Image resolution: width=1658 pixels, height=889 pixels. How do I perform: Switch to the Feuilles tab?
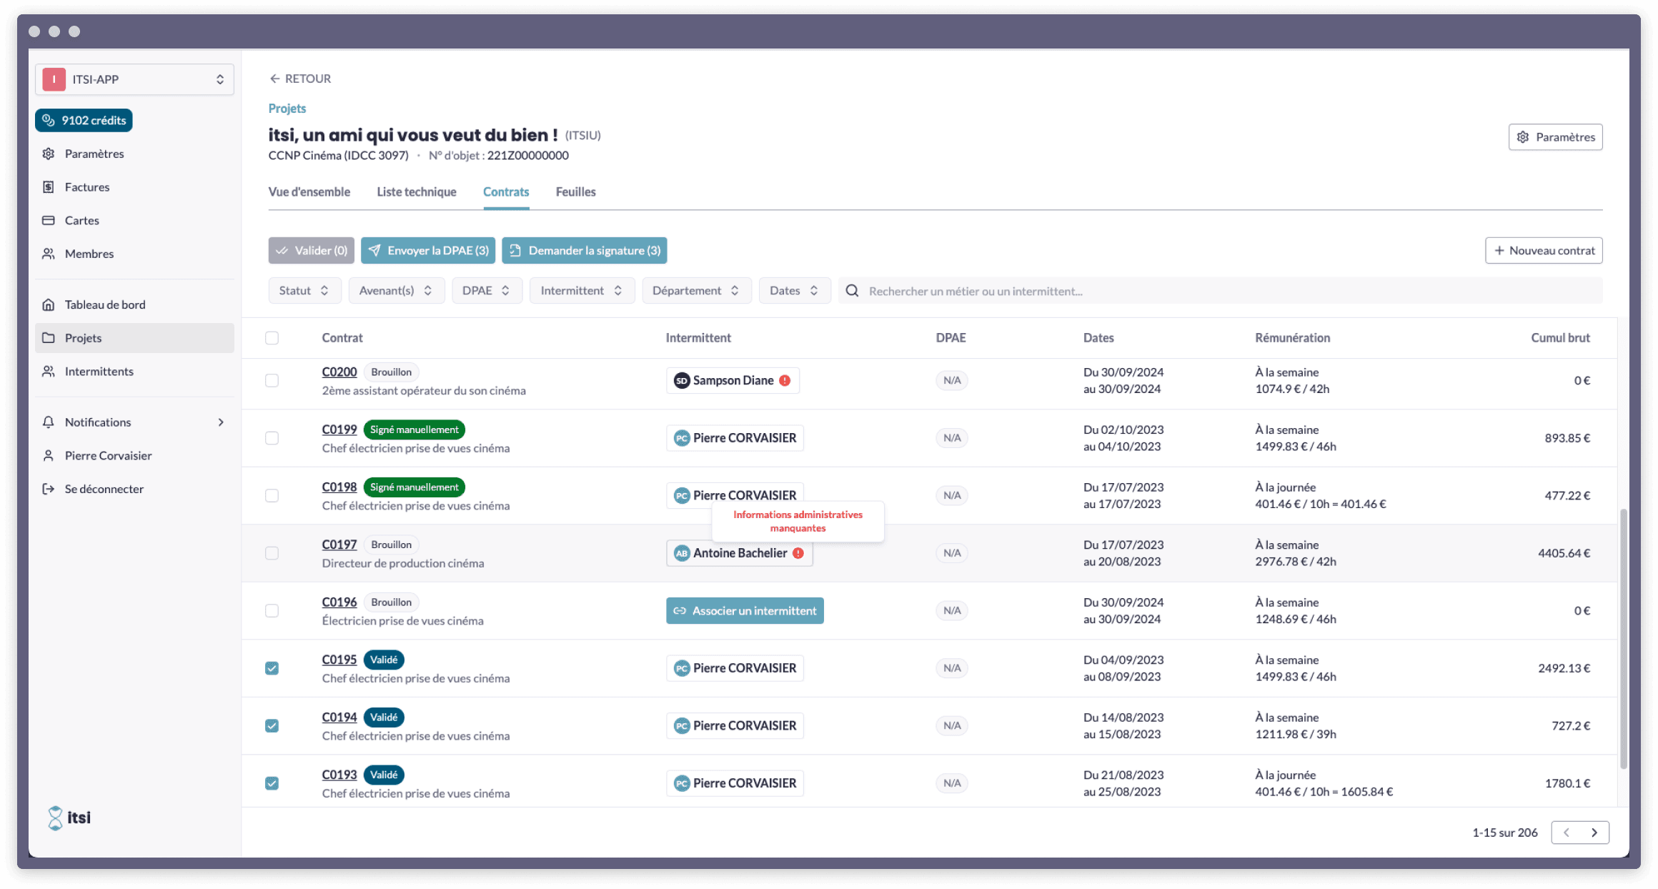575,192
